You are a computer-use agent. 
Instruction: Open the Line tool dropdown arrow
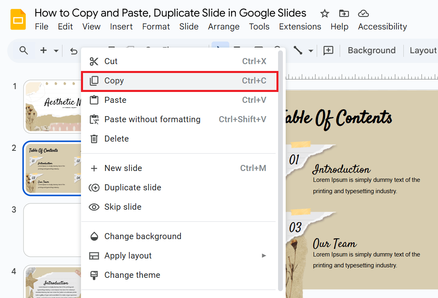tap(310, 52)
